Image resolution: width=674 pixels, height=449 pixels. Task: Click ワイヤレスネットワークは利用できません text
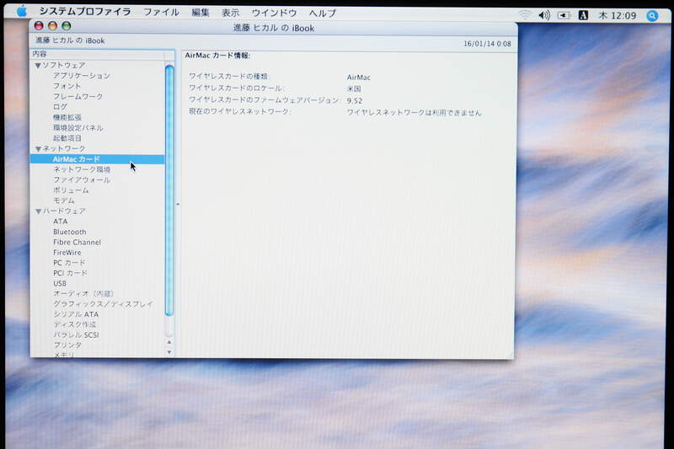coord(414,113)
